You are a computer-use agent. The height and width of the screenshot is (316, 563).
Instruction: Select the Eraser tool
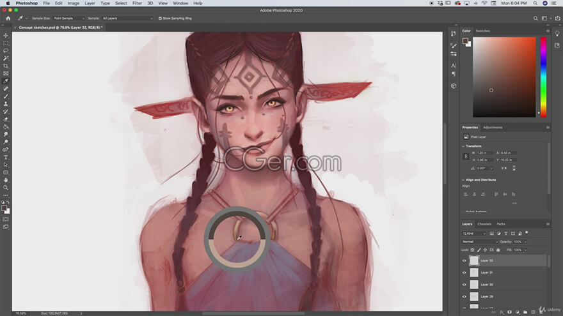pyautogui.click(x=6, y=119)
